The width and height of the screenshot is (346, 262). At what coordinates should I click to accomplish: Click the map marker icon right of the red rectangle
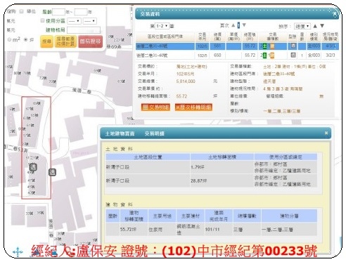(x=52, y=172)
